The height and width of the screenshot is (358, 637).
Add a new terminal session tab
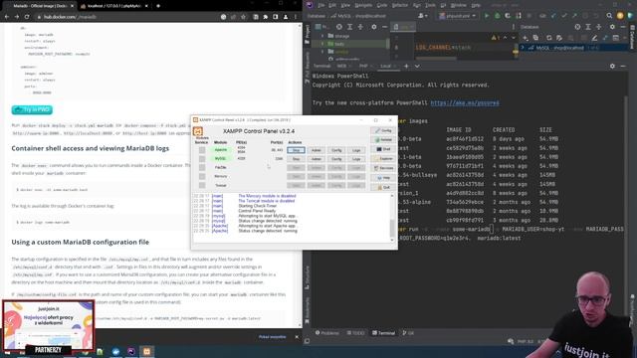[406, 66]
